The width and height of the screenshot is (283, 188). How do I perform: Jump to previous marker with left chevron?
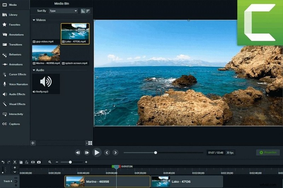pos(107,153)
